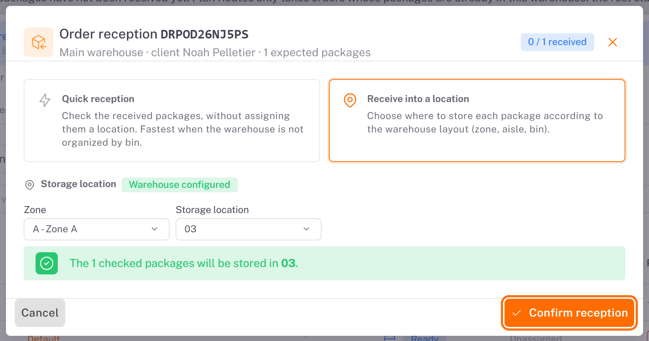Click the Quick reception description text

(183, 129)
